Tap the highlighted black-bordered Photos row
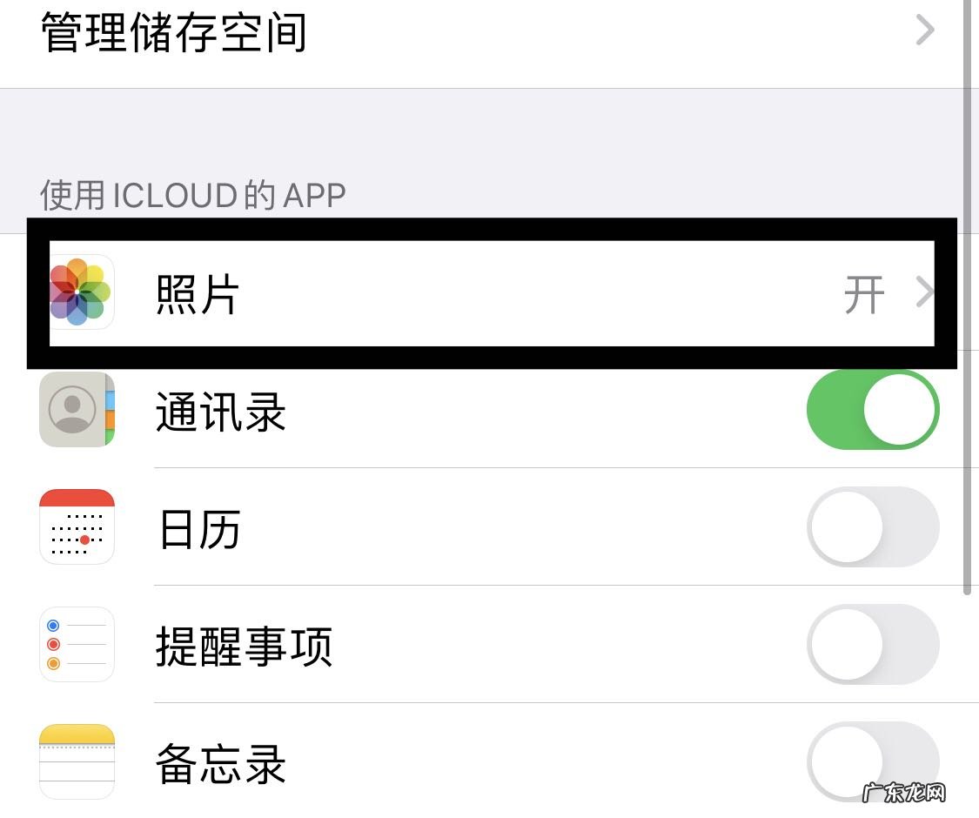The height and width of the screenshot is (818, 979). pos(487,292)
